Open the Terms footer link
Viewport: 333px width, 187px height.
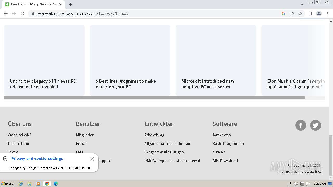click(13, 152)
